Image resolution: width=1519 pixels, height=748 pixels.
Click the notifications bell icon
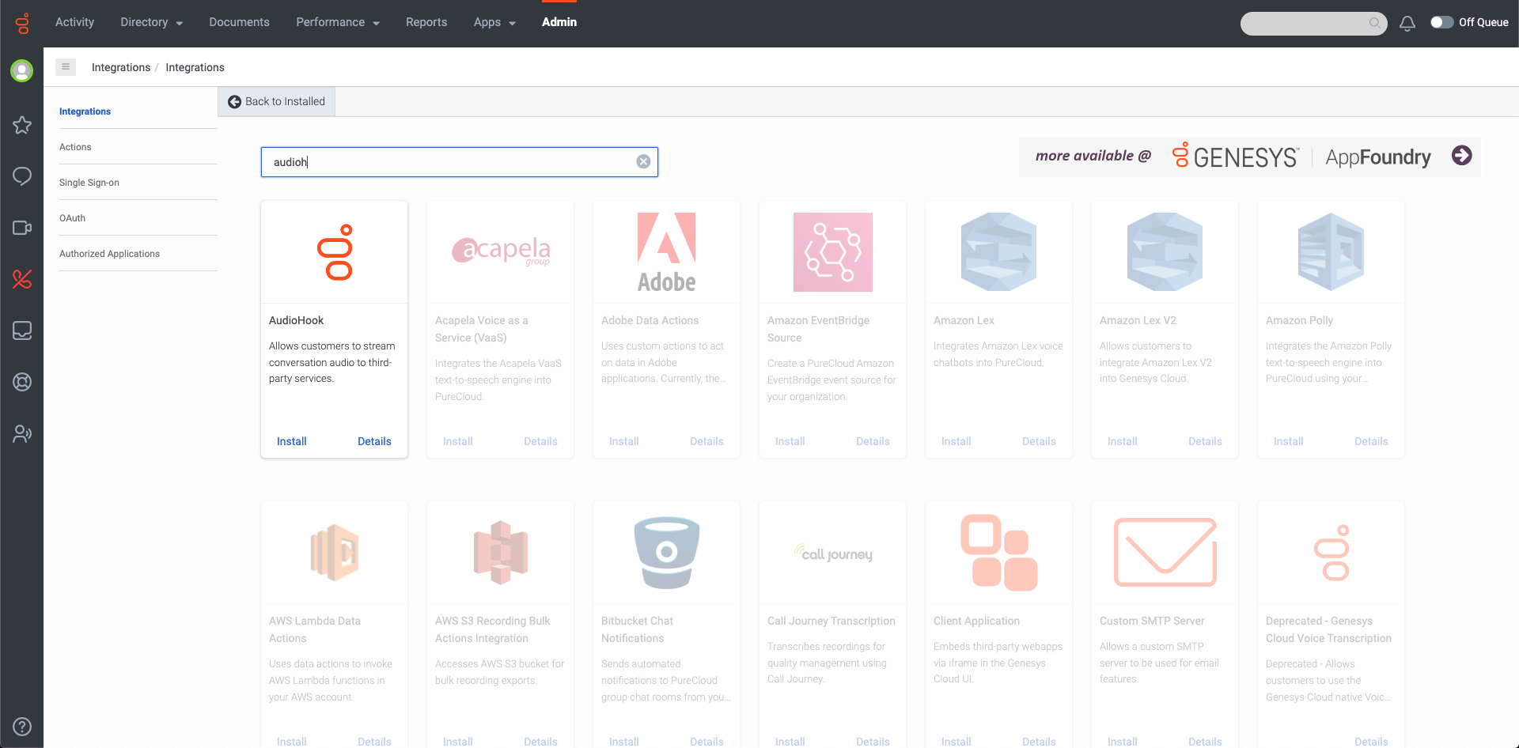tap(1407, 23)
